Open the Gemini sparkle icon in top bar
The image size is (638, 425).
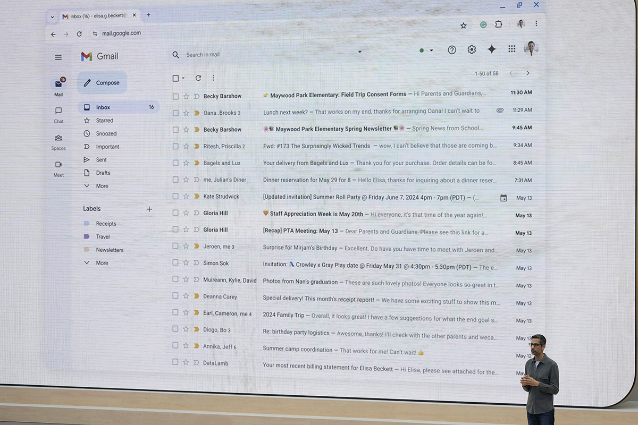491,49
